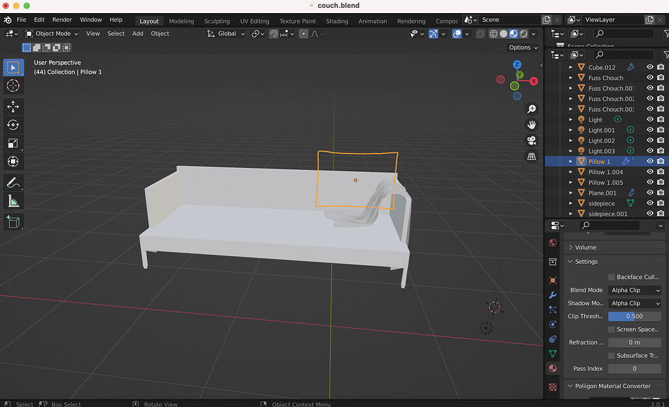Click the magnifier zoom icon in viewport gizmos
Screen dimensions: 669x407
click(531, 108)
